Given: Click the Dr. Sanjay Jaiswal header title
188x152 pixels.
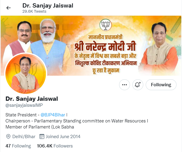Looking at the screenshot, I should (x=48, y=6).
